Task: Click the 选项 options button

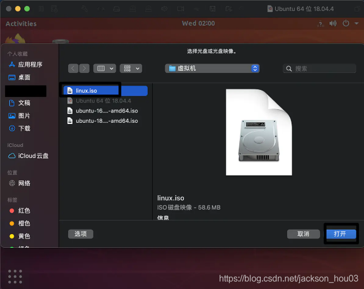Action: click(81, 234)
